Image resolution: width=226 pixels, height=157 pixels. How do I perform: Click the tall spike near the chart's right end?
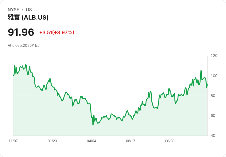(x=201, y=70)
